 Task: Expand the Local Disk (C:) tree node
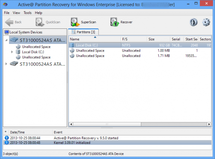[x=12, y=52]
